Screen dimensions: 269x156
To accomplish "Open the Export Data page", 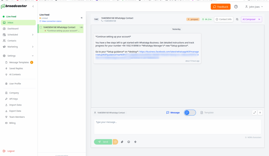I will 15,111.
